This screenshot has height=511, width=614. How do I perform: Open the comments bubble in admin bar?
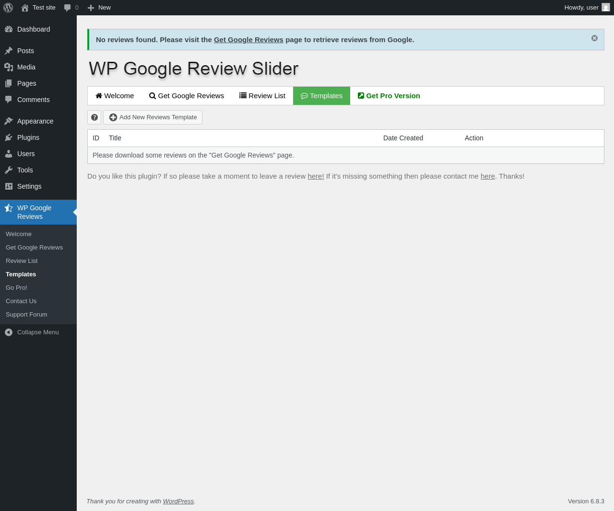[71, 8]
